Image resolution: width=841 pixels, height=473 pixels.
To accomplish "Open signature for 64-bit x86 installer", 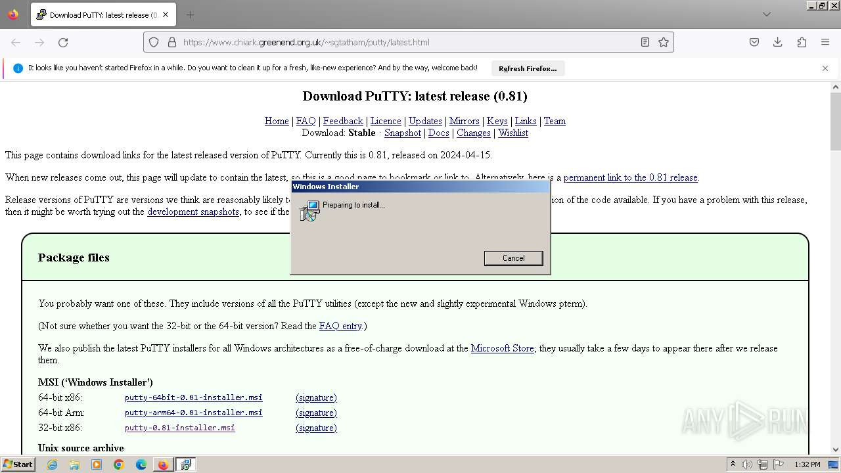I will [x=316, y=397].
